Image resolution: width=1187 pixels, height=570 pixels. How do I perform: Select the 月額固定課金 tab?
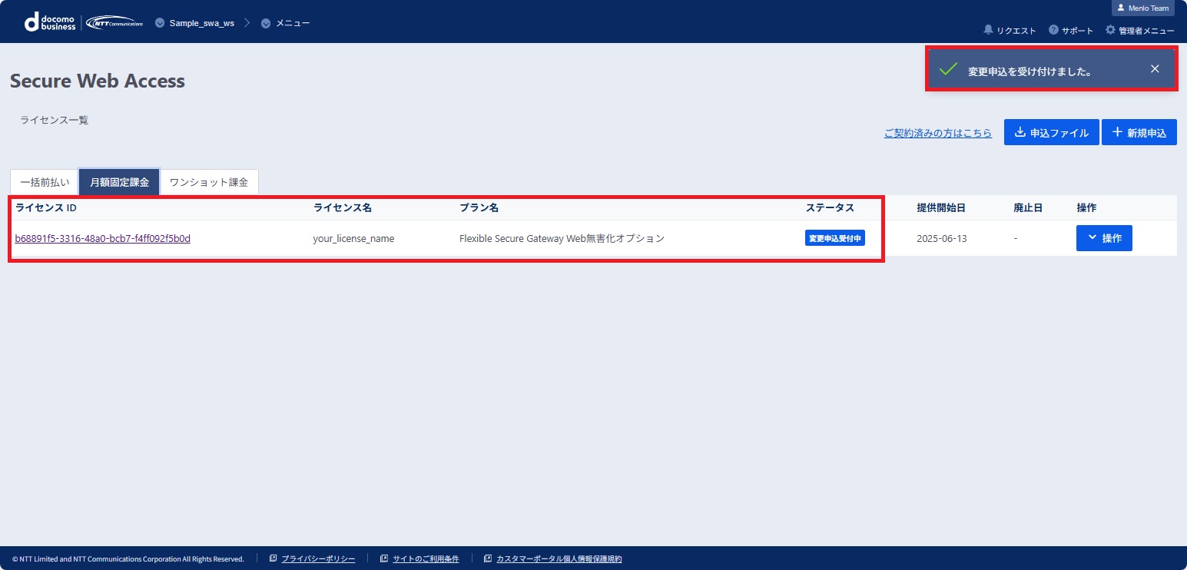point(119,182)
